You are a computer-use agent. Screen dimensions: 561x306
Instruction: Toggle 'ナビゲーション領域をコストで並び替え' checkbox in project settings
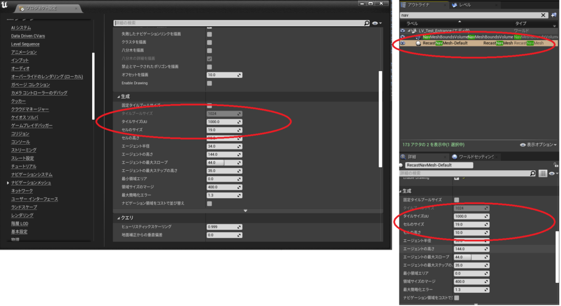209,204
